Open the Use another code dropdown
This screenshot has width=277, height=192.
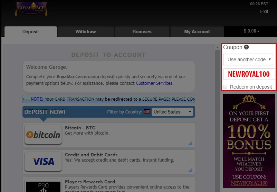pyautogui.click(x=248, y=60)
